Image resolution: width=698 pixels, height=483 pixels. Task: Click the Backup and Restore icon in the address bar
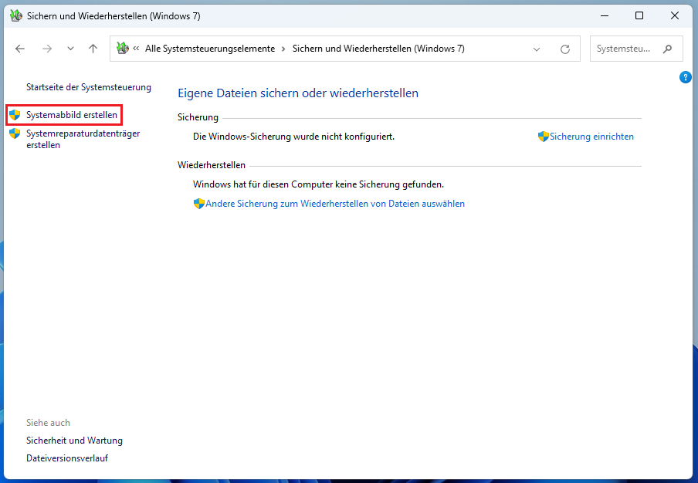coord(123,48)
